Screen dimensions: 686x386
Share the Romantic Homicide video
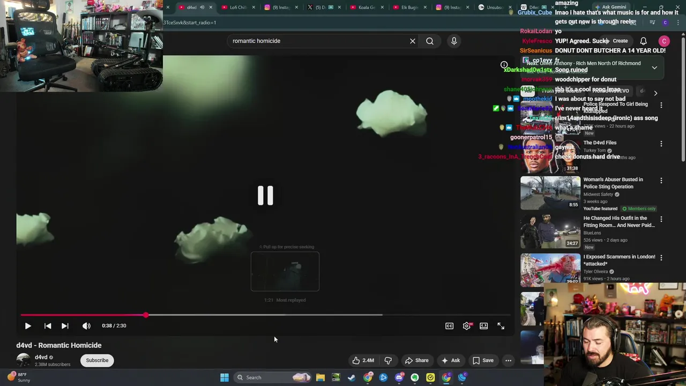point(416,360)
